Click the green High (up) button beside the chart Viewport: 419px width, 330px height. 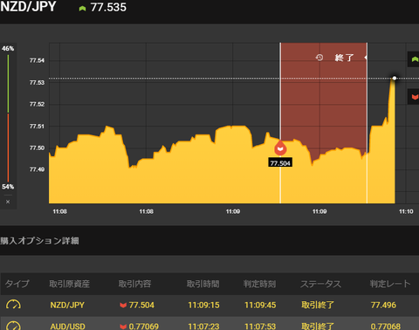(x=414, y=59)
